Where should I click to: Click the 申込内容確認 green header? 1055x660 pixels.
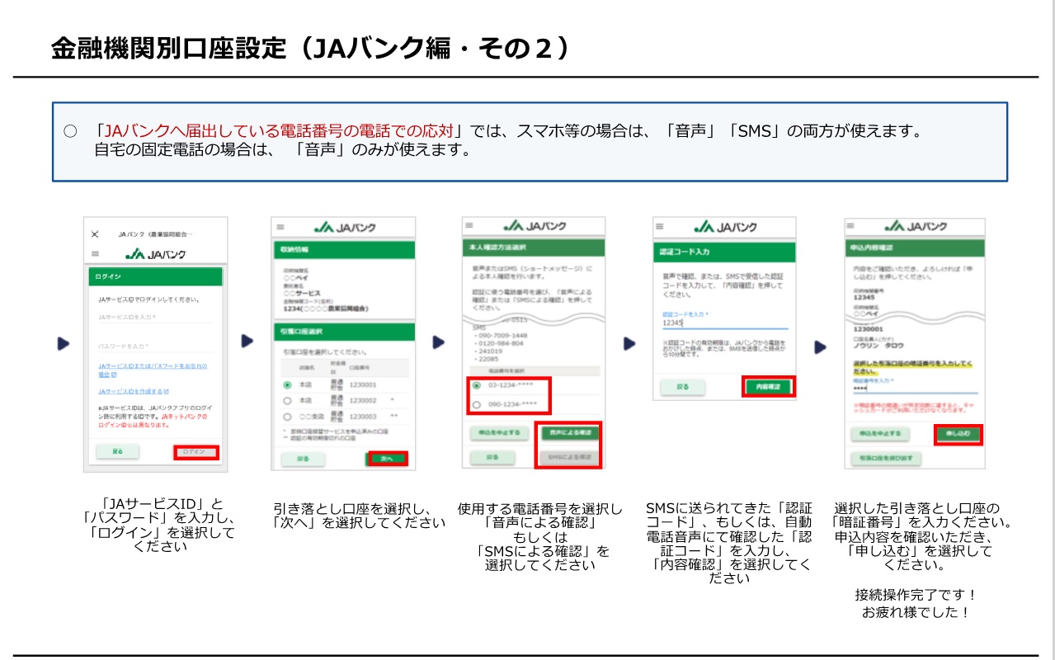915,247
